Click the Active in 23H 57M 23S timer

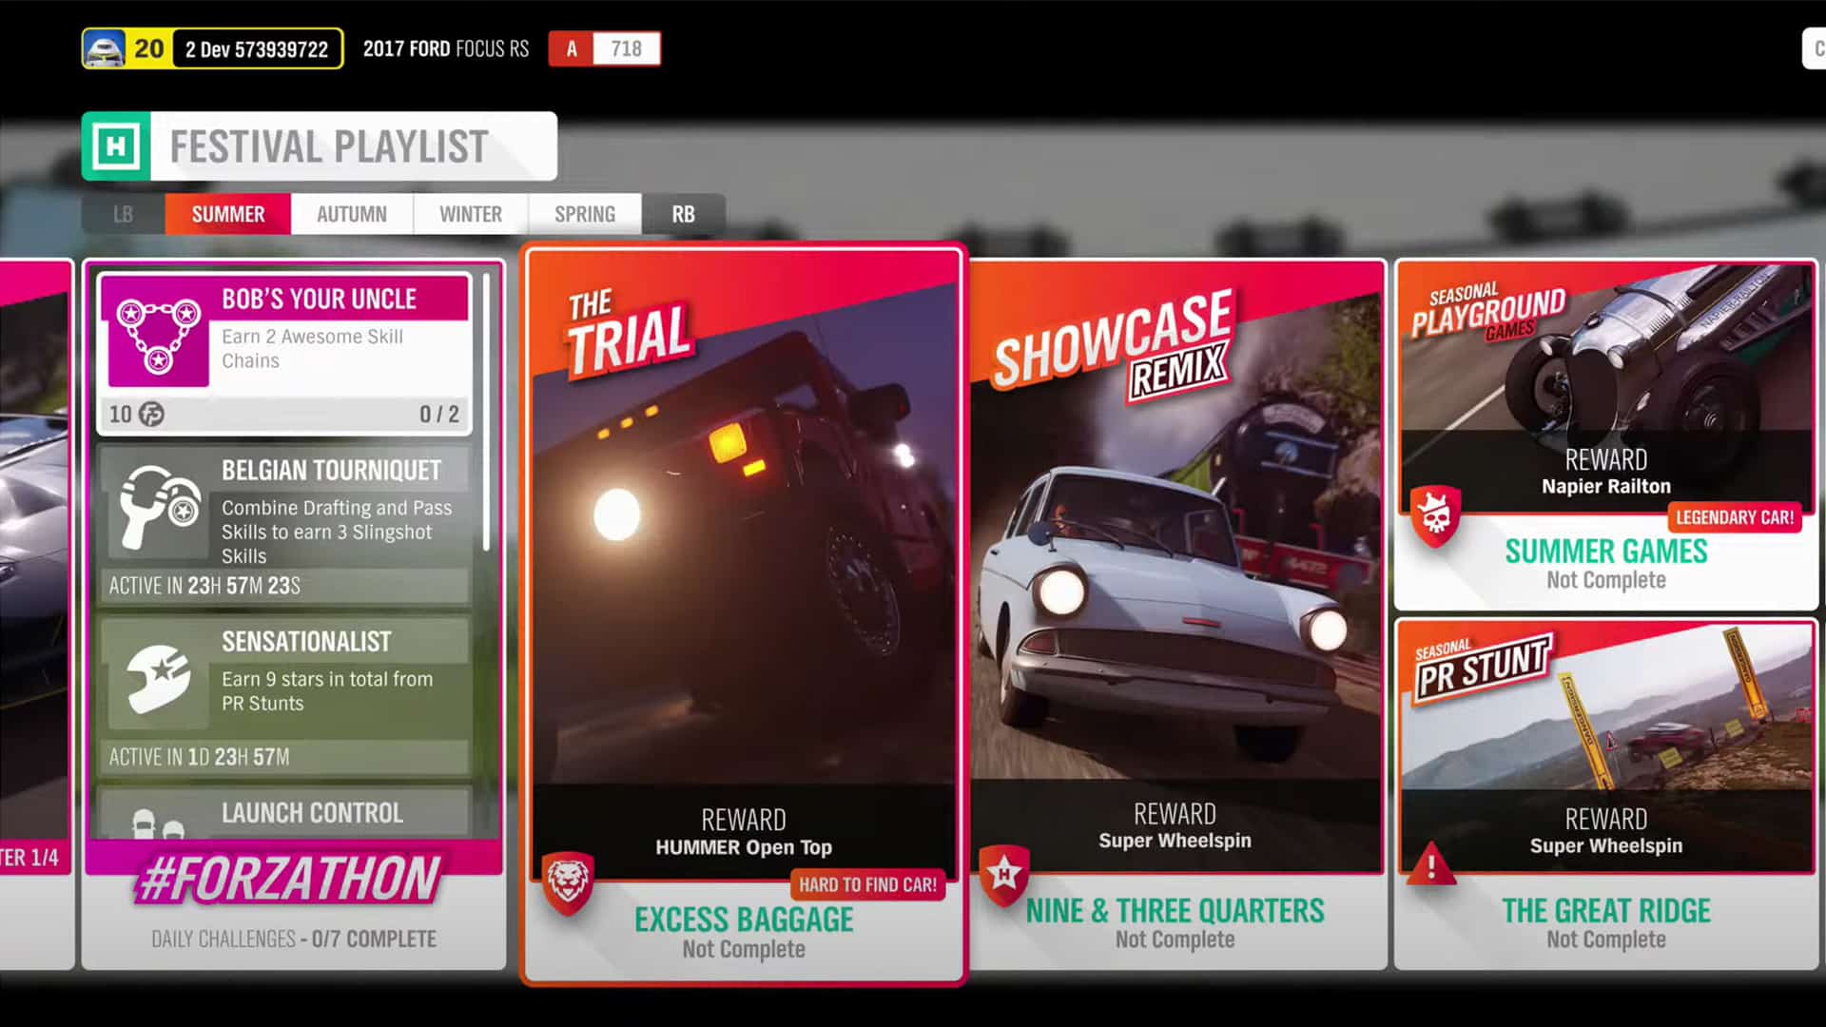click(x=204, y=586)
